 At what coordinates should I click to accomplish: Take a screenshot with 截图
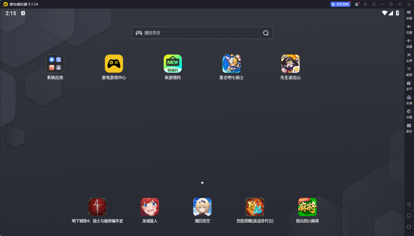(409, 71)
